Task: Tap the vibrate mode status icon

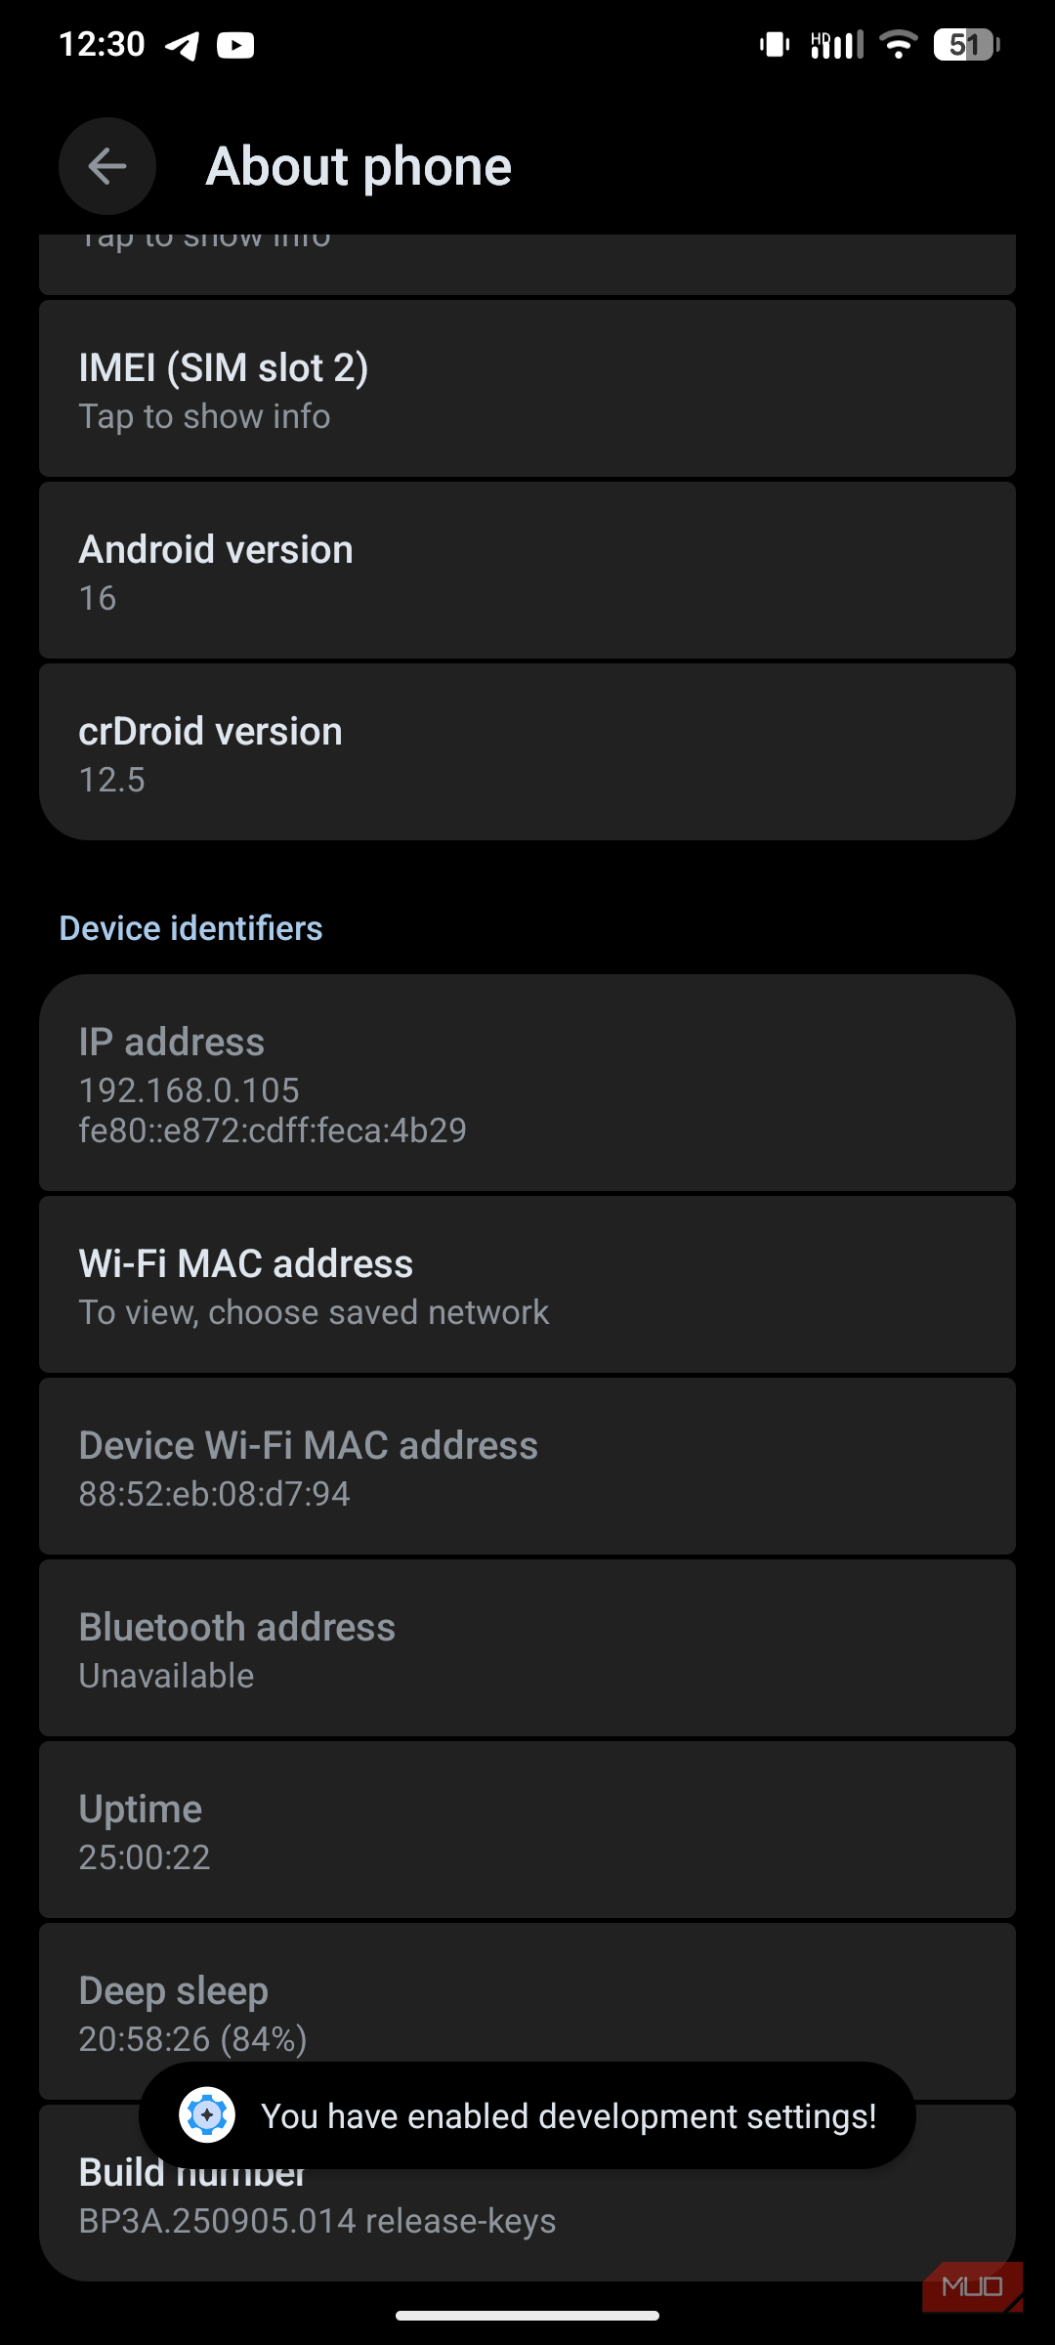Action: point(775,45)
